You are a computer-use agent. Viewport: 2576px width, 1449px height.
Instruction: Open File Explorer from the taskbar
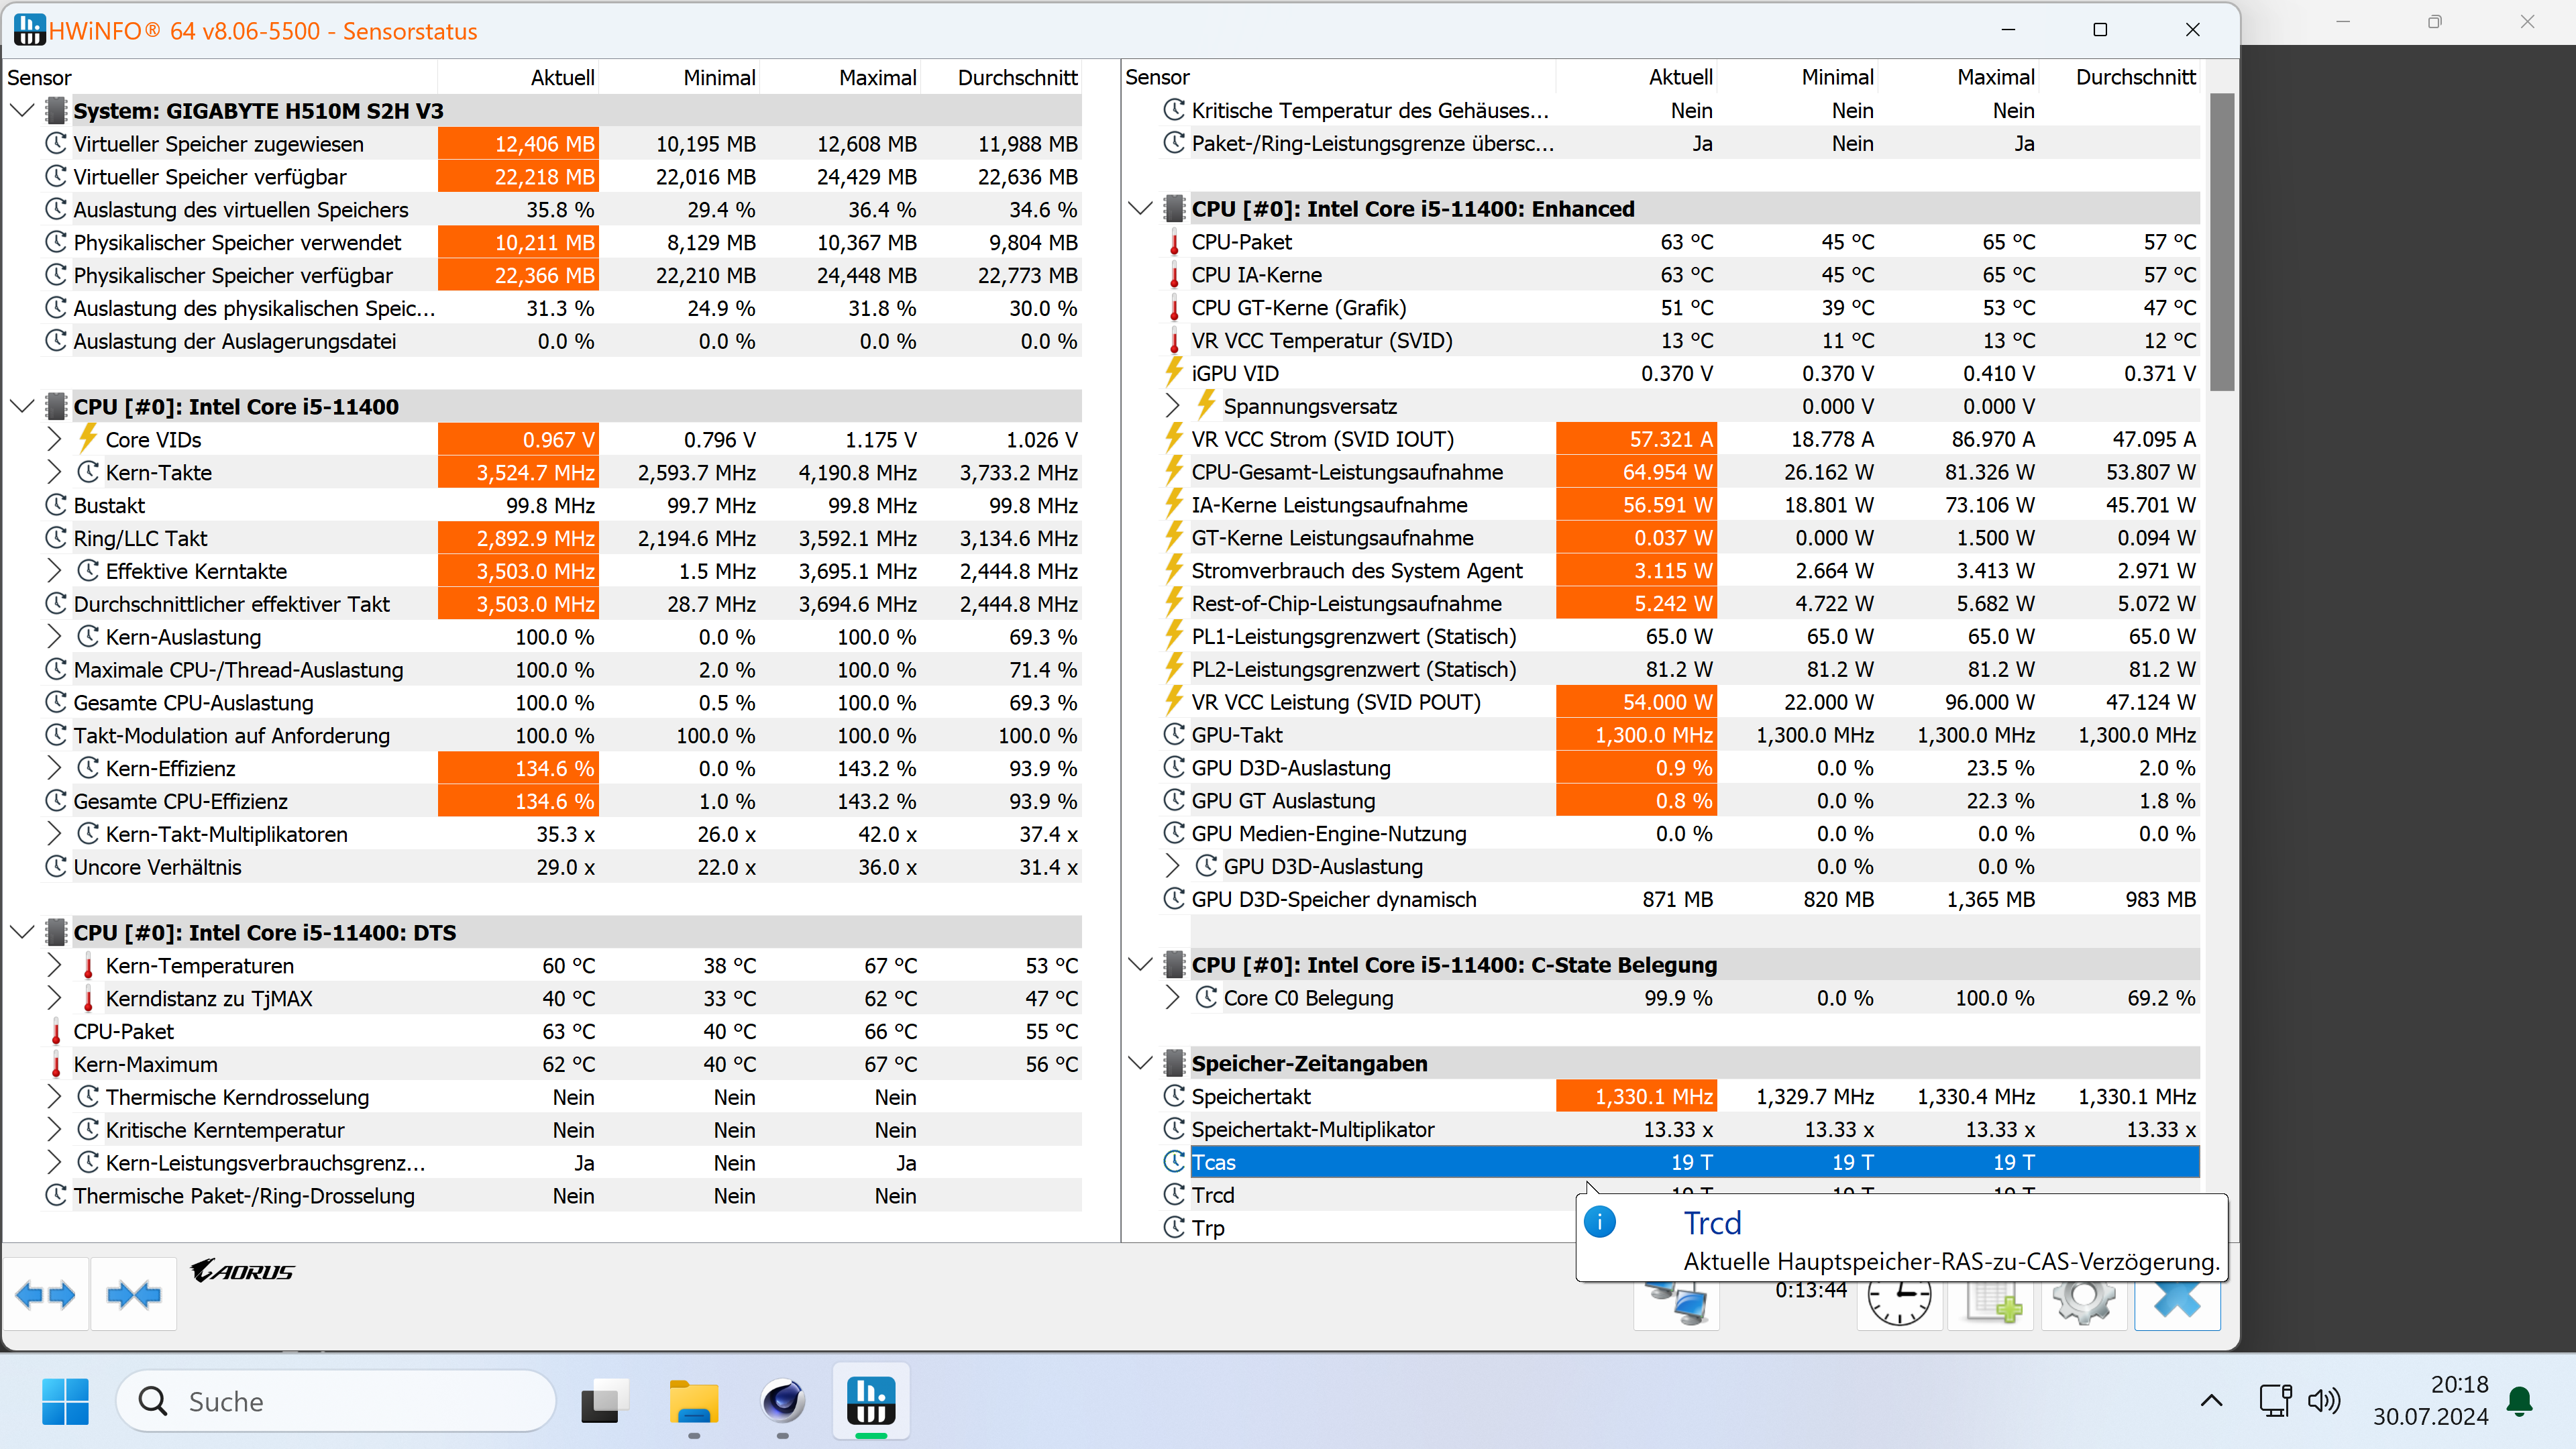tap(693, 1401)
